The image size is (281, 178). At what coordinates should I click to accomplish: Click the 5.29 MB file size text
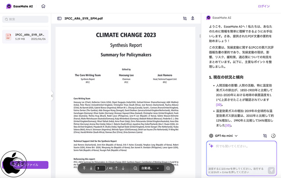tap(20, 39)
